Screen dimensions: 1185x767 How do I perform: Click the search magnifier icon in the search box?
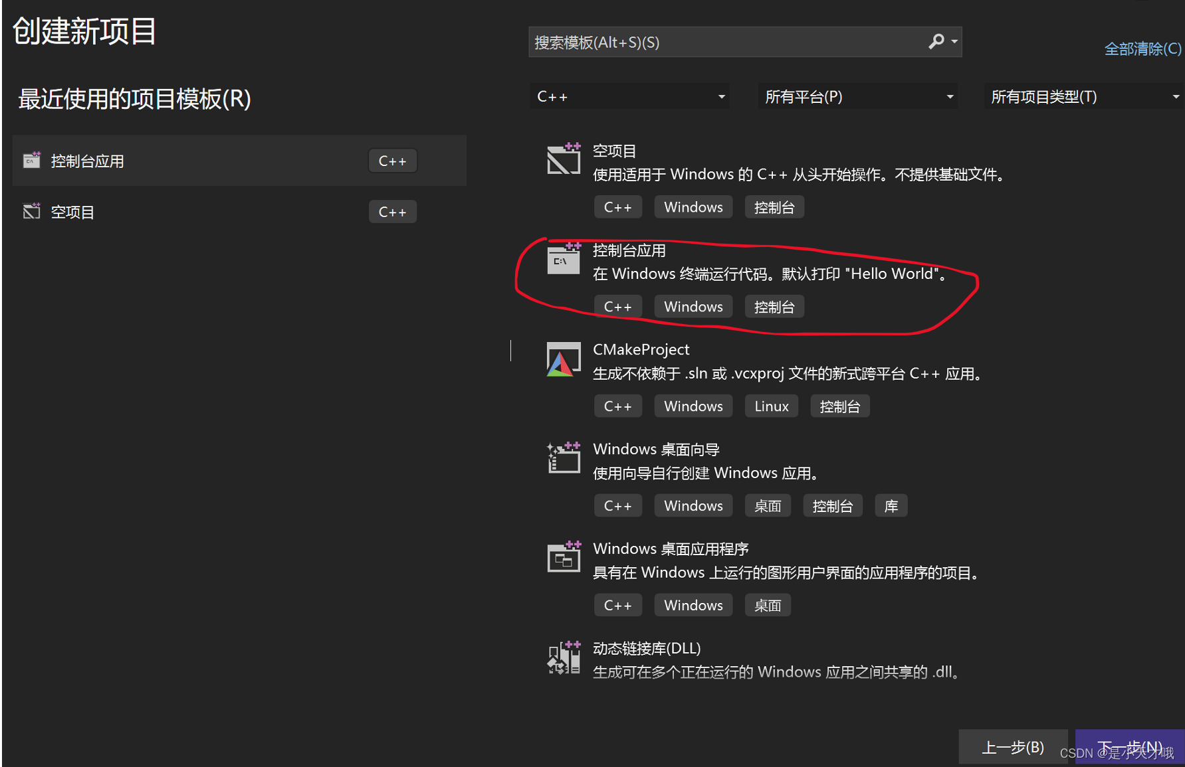pos(935,41)
